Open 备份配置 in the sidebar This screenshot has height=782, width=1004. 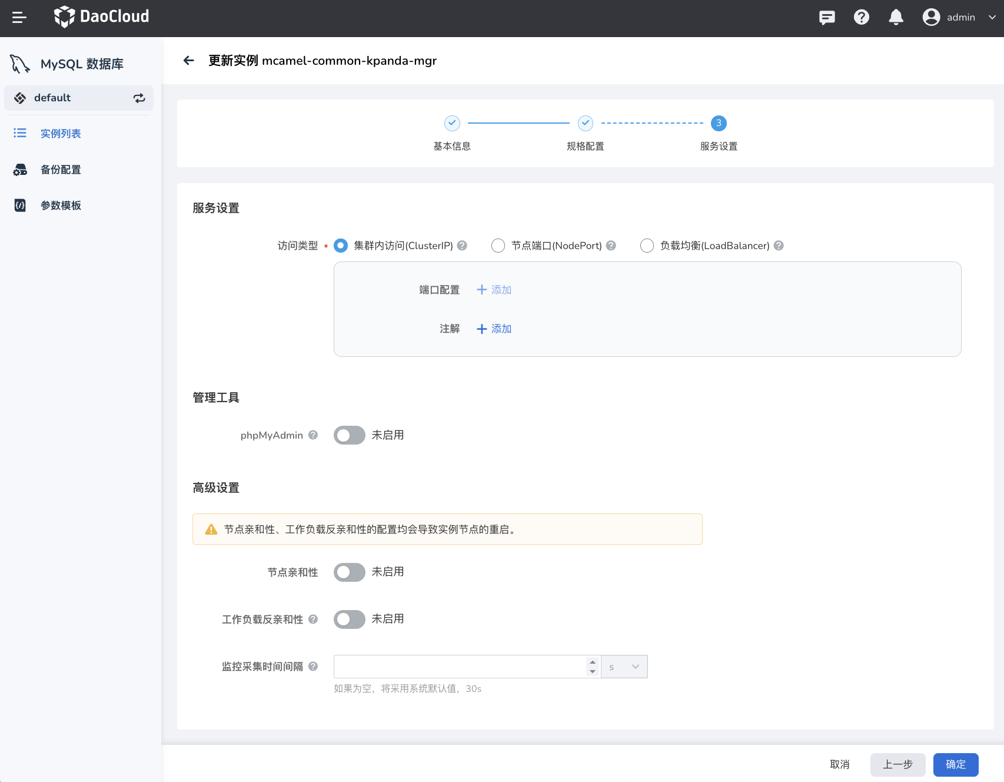[x=61, y=170]
